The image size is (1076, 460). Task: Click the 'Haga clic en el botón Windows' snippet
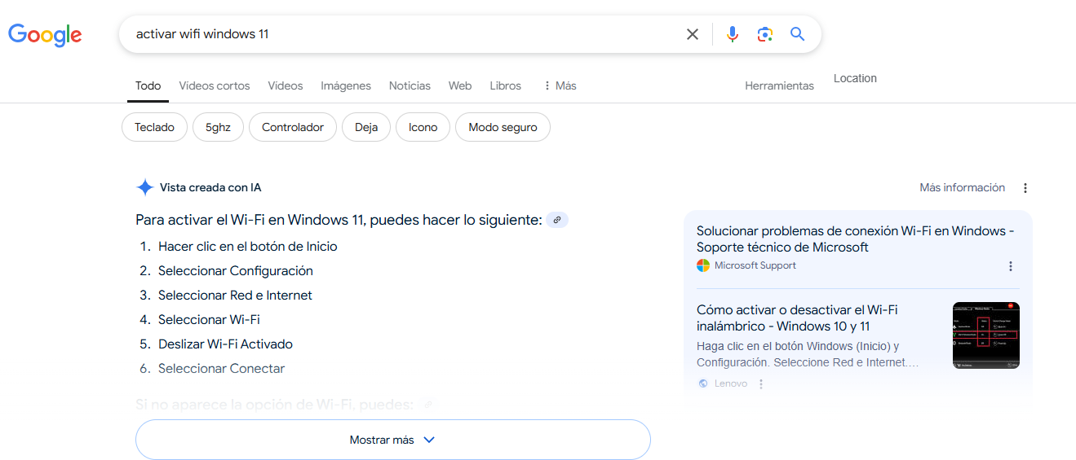click(x=808, y=354)
